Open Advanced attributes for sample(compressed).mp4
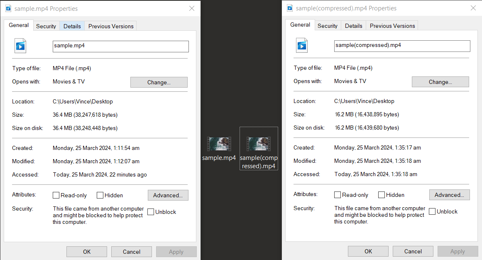The width and height of the screenshot is (482, 260). click(449, 194)
